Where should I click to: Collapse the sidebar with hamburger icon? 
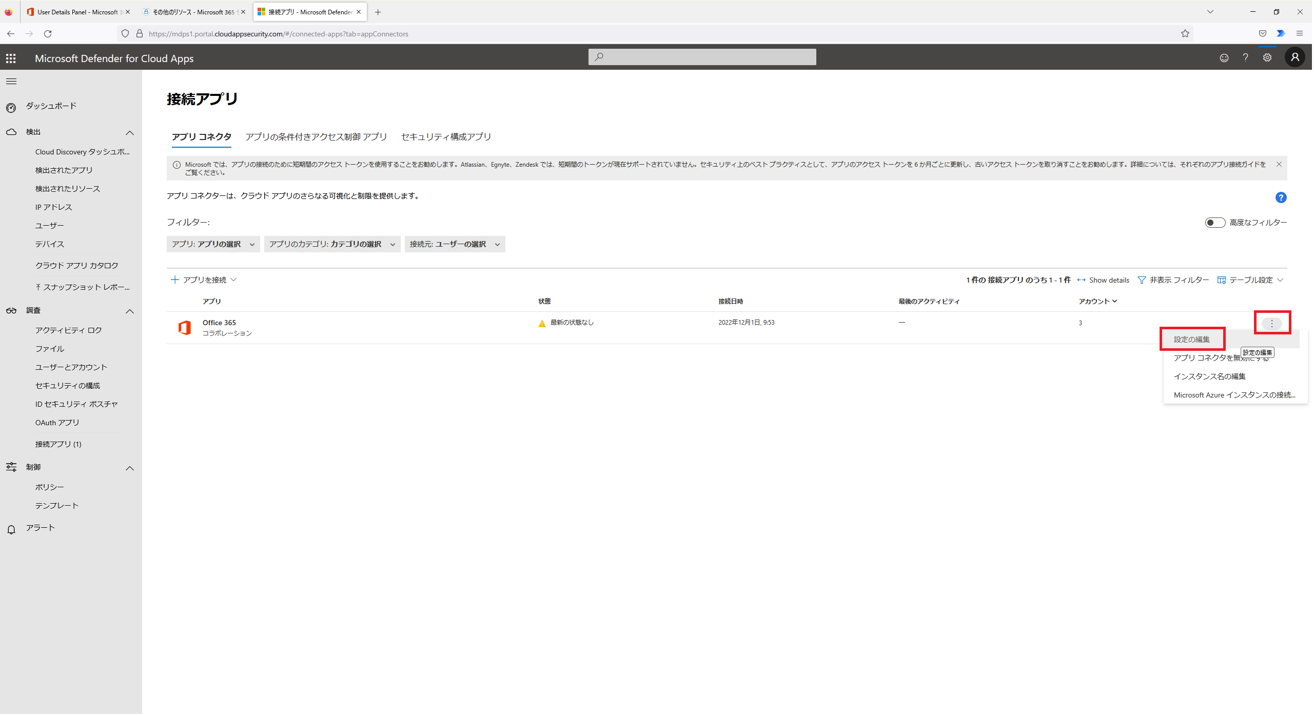tap(11, 82)
